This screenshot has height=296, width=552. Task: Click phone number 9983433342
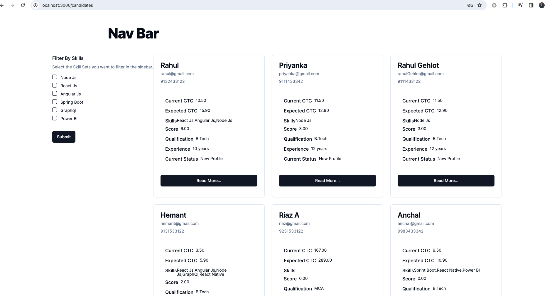[x=411, y=231]
